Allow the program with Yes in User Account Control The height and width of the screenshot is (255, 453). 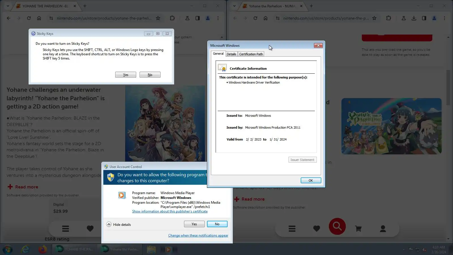(194, 224)
